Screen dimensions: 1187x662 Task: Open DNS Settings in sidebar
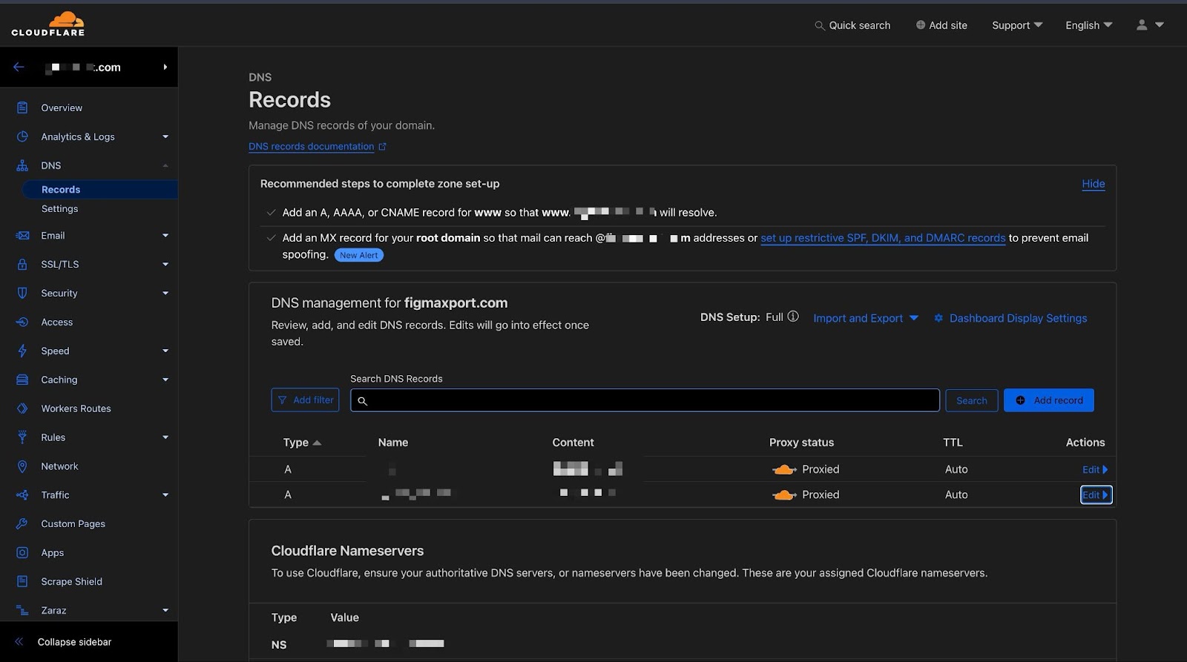click(x=59, y=209)
